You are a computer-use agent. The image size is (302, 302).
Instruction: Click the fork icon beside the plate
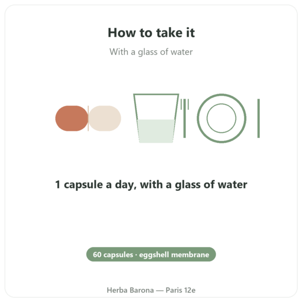pyautogui.click(x=185, y=118)
